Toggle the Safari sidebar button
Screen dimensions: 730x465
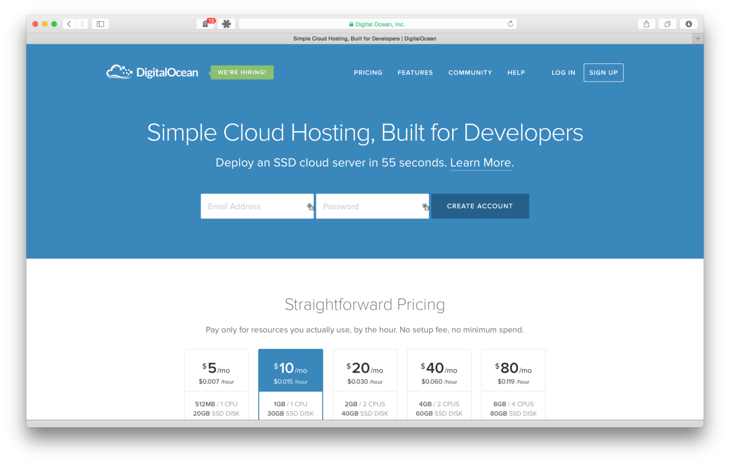click(100, 24)
